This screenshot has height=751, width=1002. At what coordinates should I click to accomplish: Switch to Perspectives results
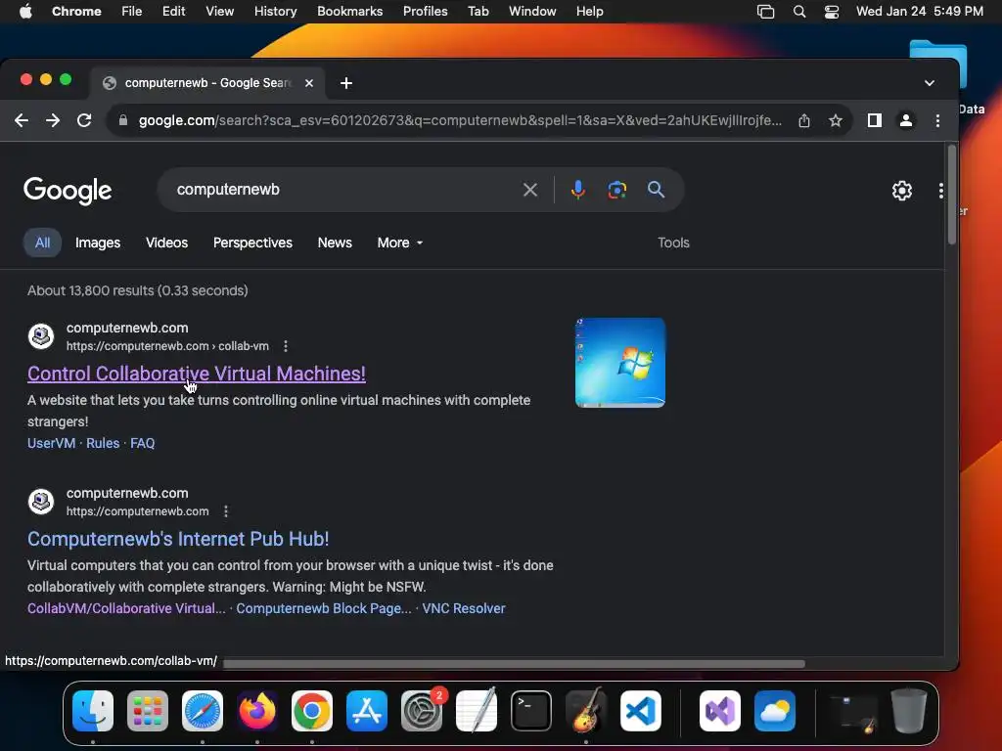252,243
